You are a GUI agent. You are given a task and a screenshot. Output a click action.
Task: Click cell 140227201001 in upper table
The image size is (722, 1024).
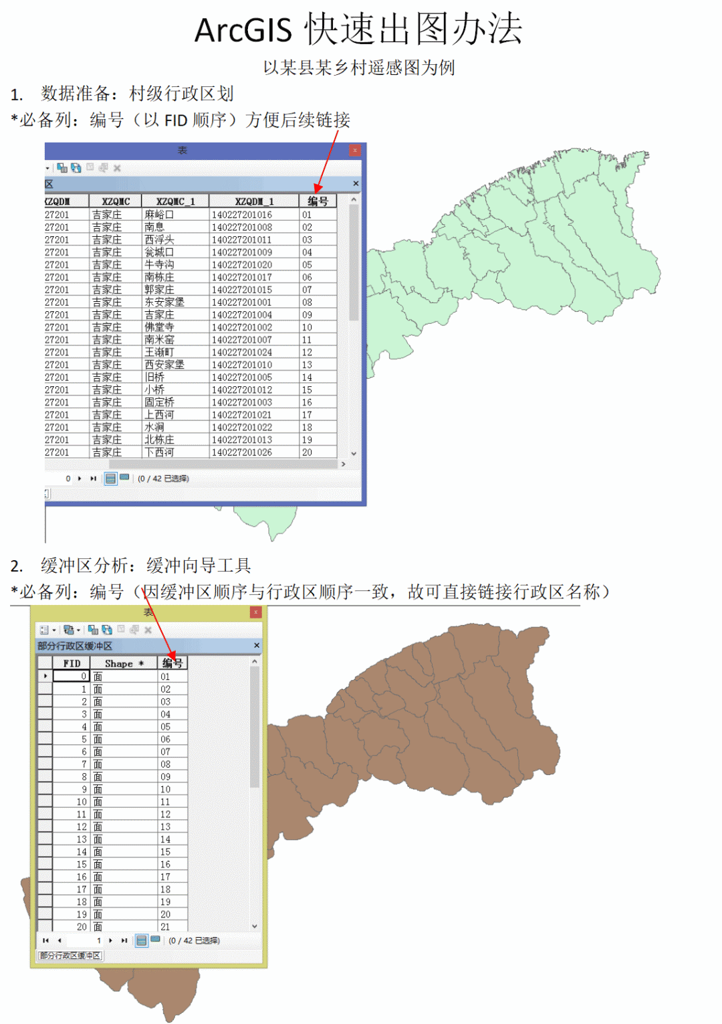254,303
